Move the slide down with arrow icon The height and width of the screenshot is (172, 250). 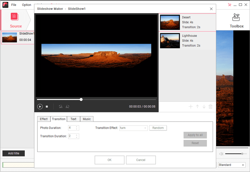pos(204,106)
